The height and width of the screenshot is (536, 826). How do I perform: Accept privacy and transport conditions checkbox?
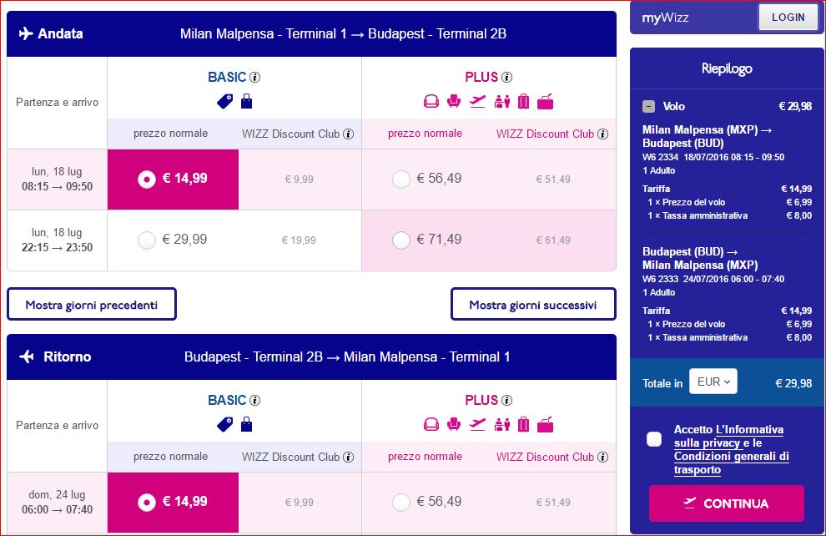point(654,439)
